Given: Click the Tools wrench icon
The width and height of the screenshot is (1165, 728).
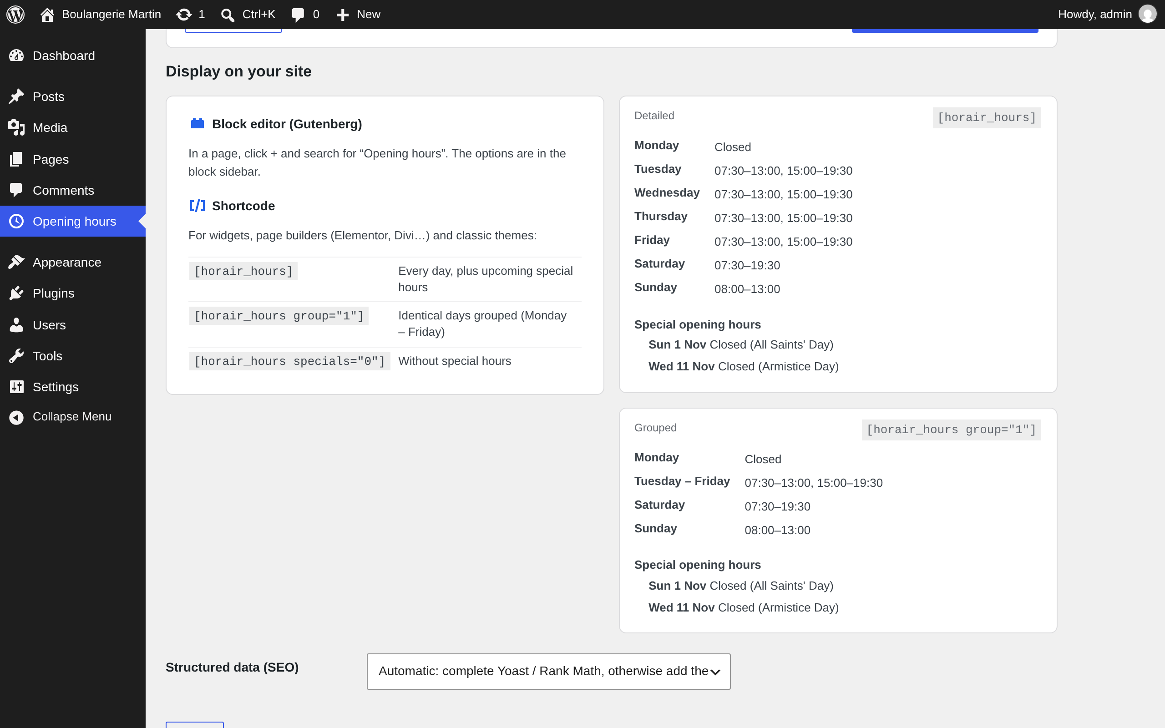Looking at the screenshot, I should [16, 356].
